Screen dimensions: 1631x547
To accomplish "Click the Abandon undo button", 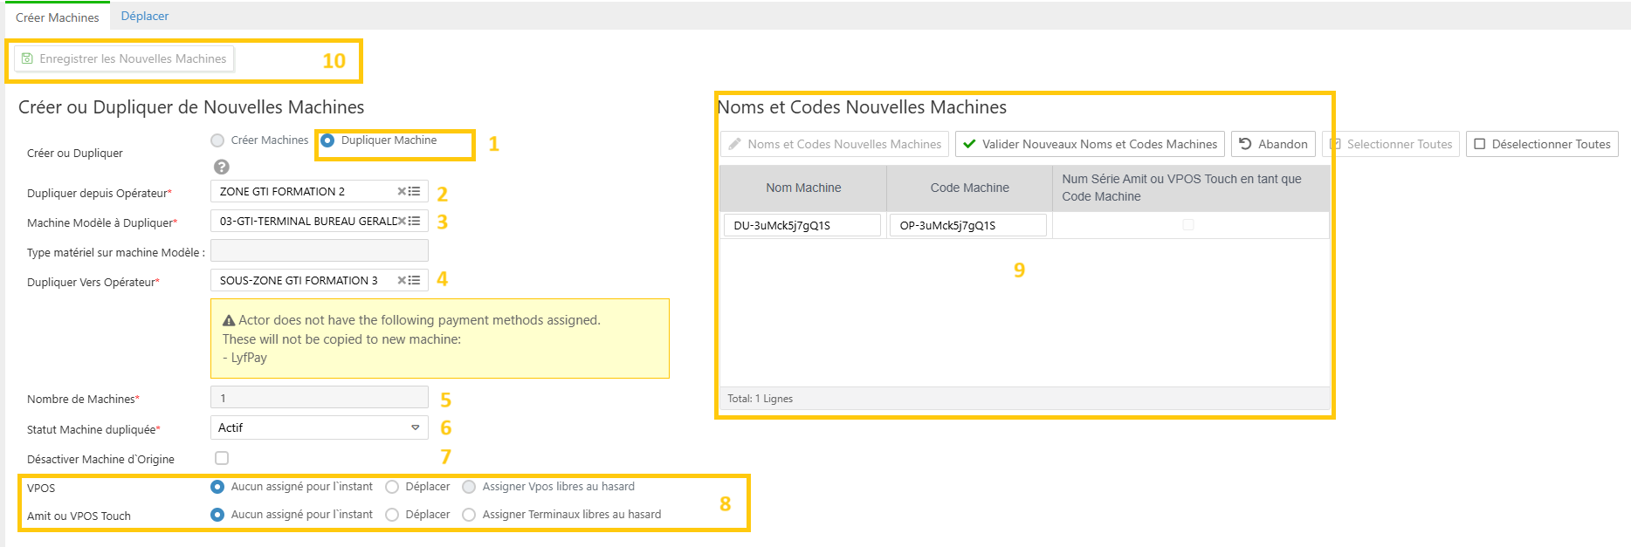I will click(1273, 144).
